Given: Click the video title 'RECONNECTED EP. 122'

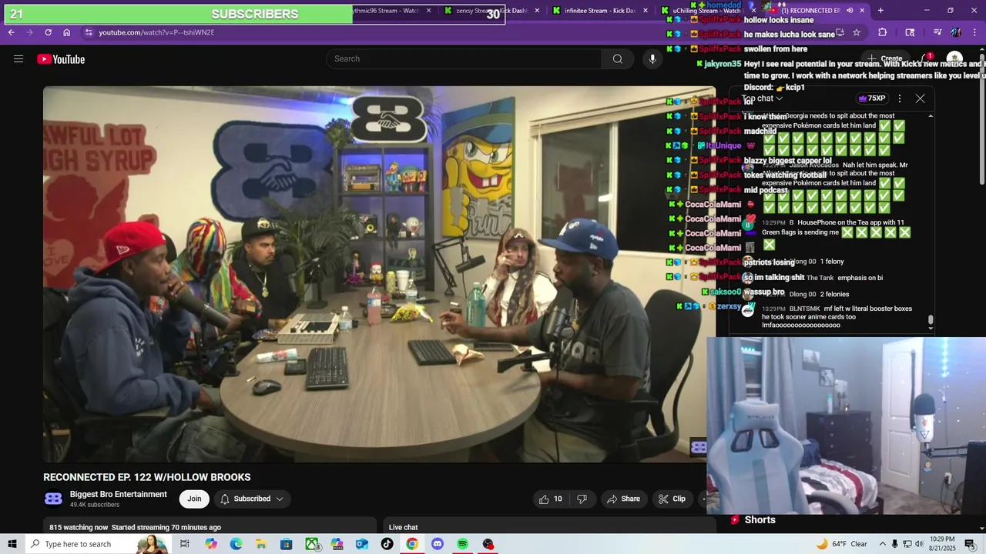Looking at the screenshot, I should [x=146, y=477].
